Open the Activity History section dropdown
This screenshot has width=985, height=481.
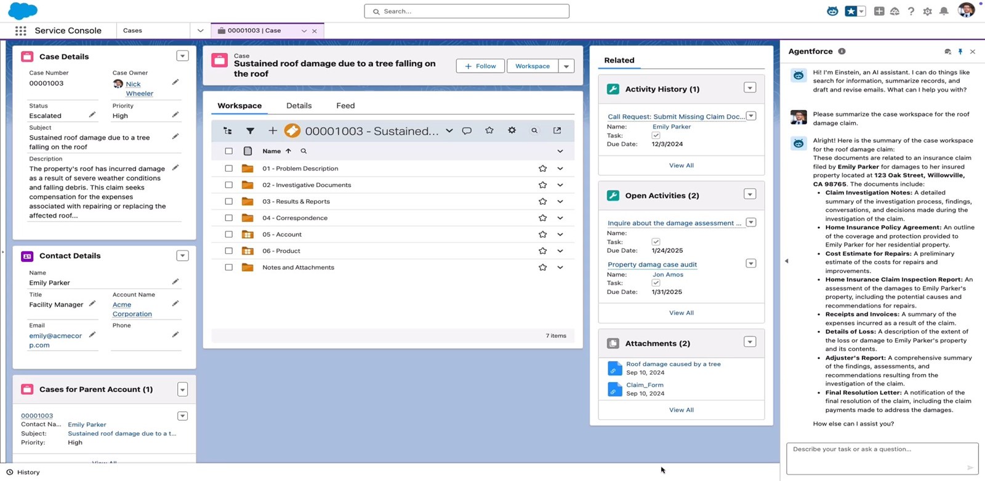click(x=750, y=88)
